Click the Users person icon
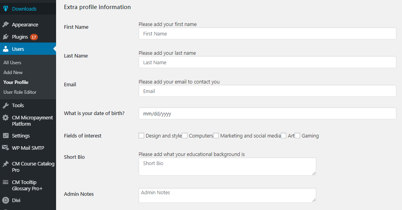The image size is (402, 210). [x=6, y=49]
